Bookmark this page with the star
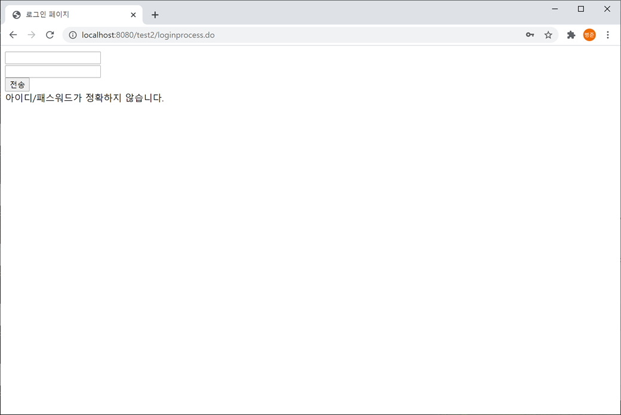The width and height of the screenshot is (621, 415). tap(548, 35)
